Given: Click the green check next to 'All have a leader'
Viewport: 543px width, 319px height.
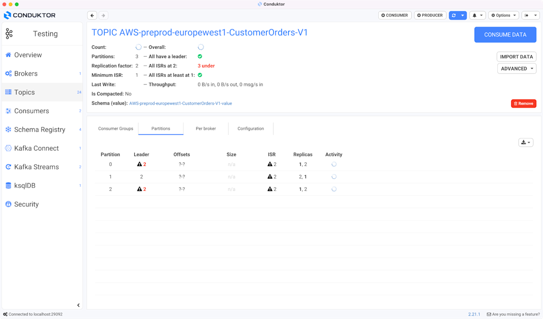Looking at the screenshot, I should [x=200, y=57].
